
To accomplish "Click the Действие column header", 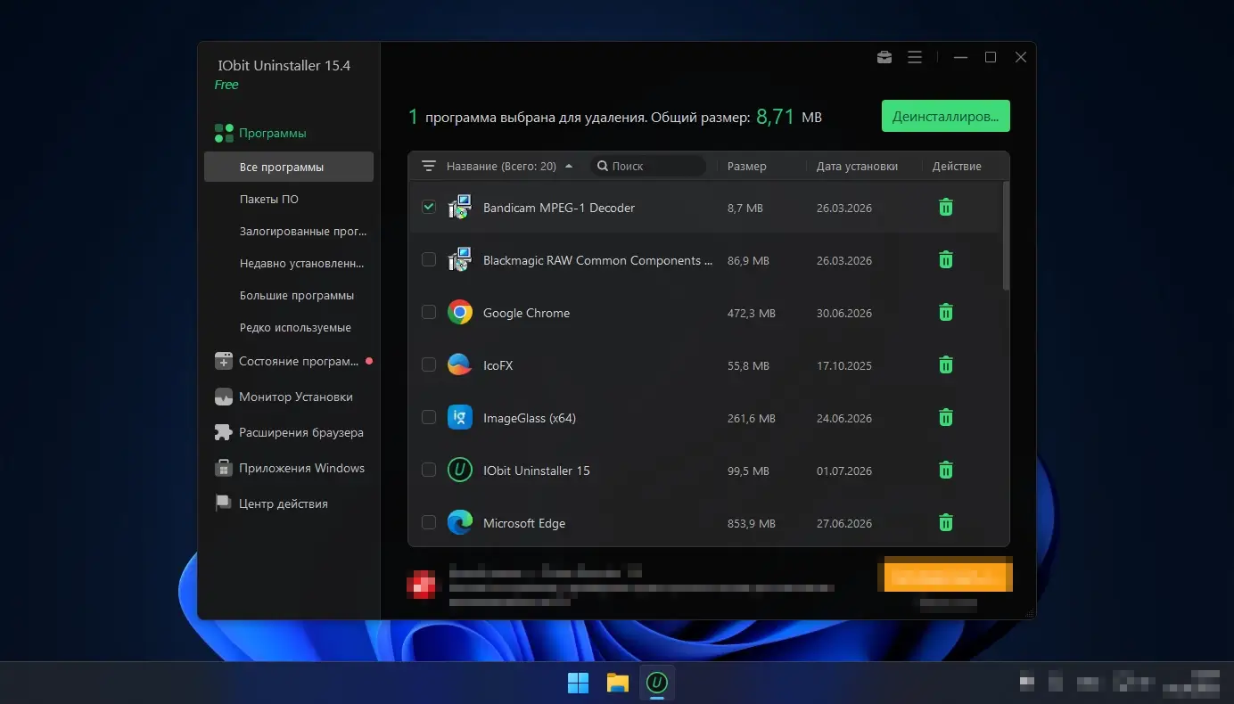I will pyautogui.click(x=957, y=167).
